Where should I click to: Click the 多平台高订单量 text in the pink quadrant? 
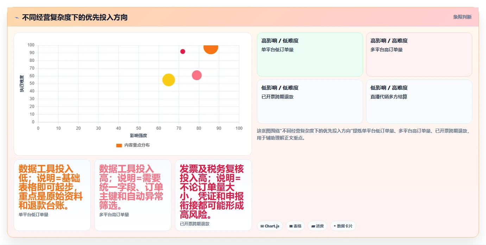[387, 50]
